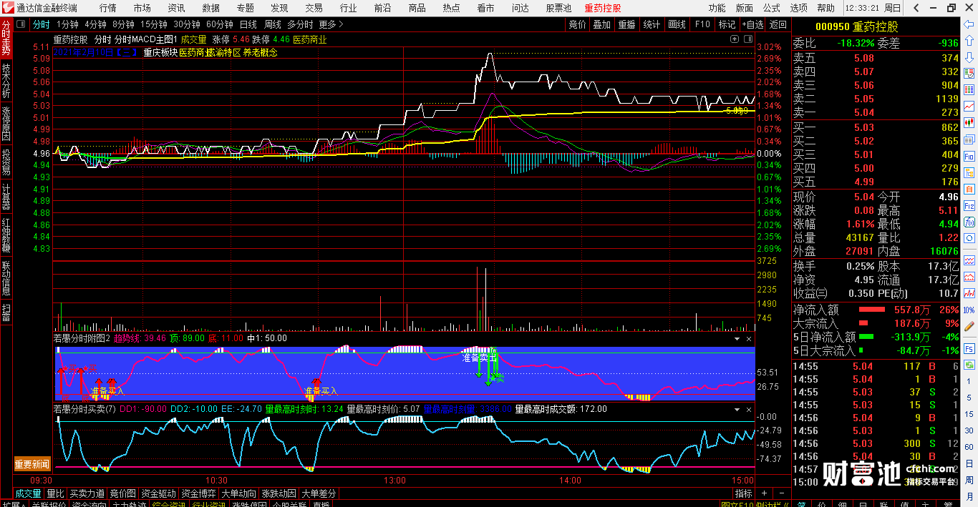Open the 行情 menu
The height and width of the screenshot is (507, 978).
(x=108, y=8)
